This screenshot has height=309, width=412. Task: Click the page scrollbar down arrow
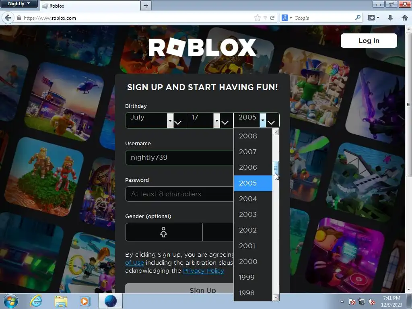pyautogui.click(x=409, y=290)
